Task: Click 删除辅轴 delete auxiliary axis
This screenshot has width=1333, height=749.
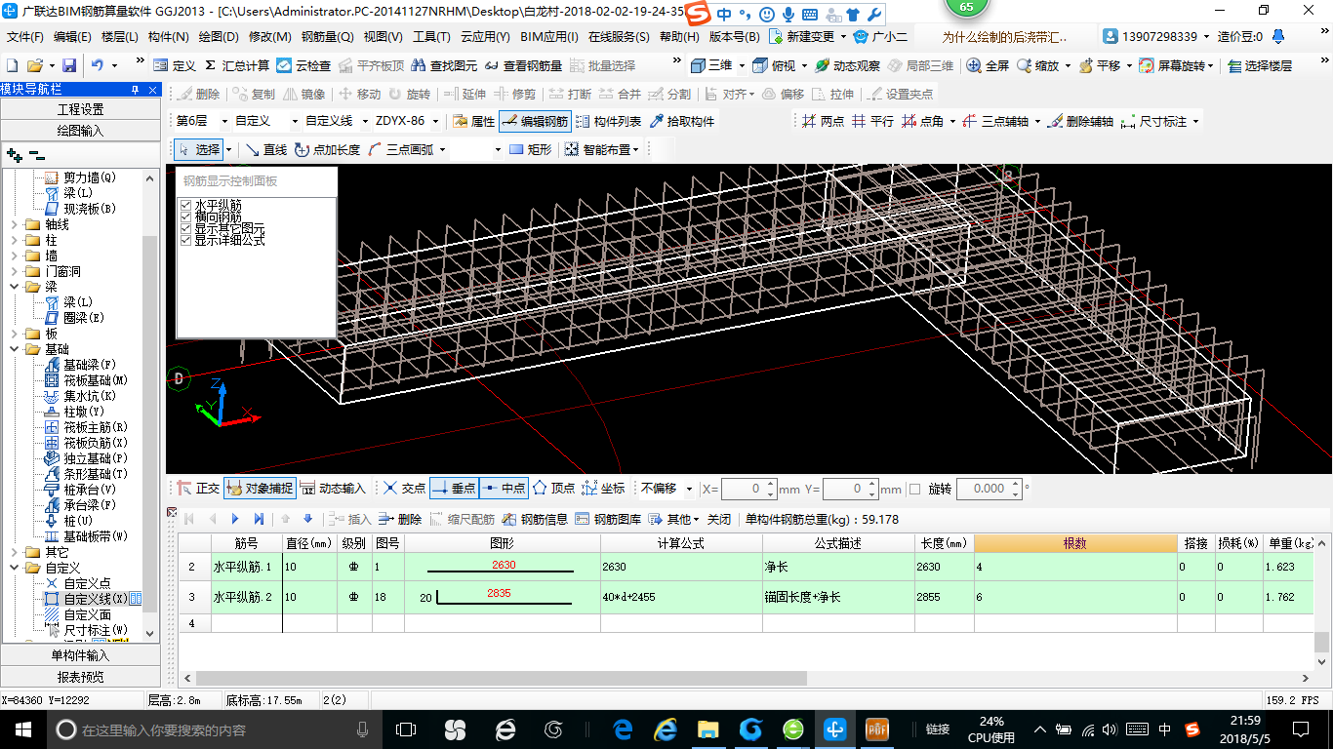Action: pos(1079,121)
